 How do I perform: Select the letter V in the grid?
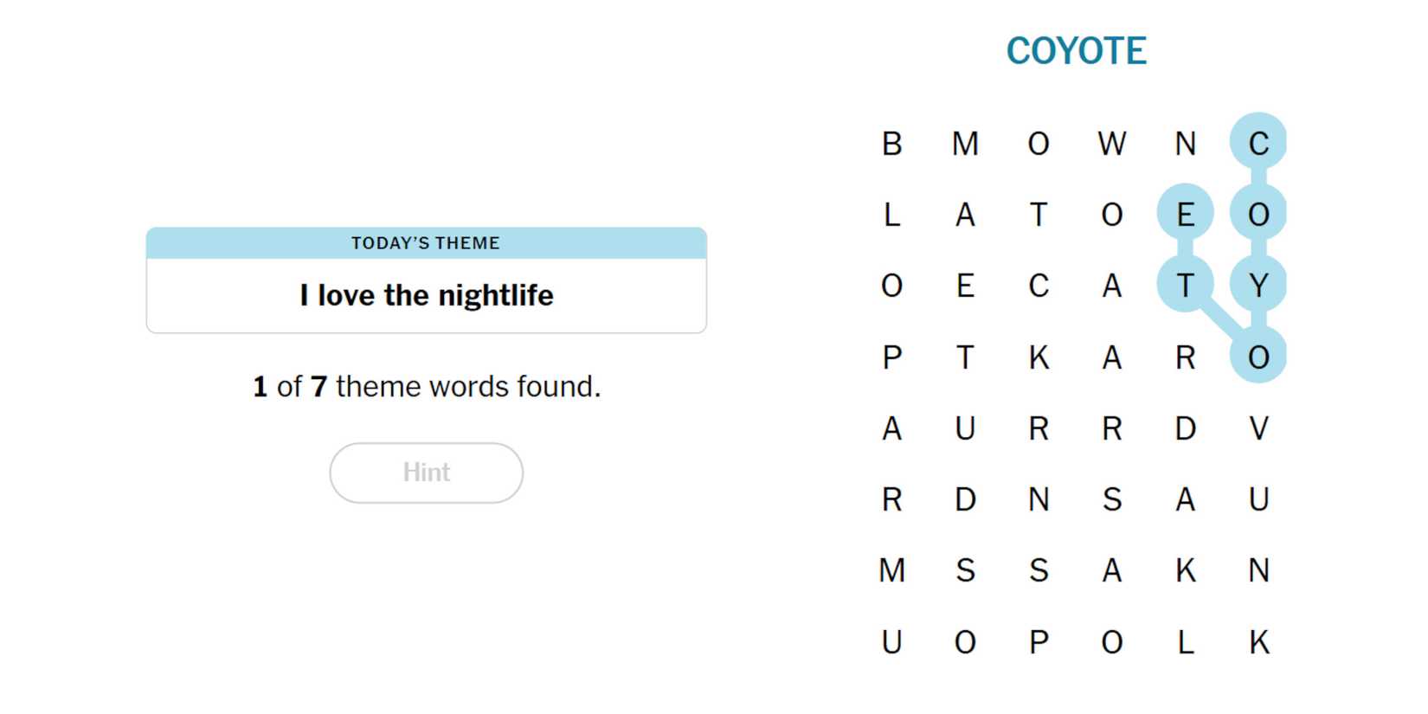1258,428
